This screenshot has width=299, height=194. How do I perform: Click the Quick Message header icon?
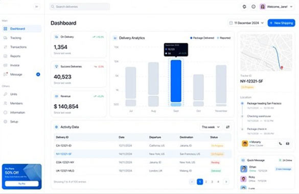pos(243,160)
